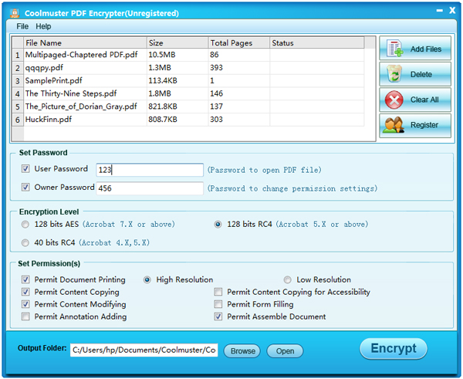Open the File menu

(x=22, y=26)
